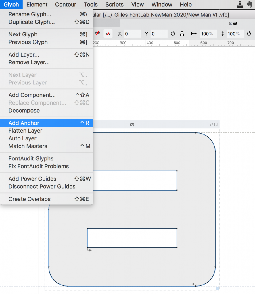Click the glyph lock icon above outline
Viewport: 255px width, 294px height.
coord(212,125)
